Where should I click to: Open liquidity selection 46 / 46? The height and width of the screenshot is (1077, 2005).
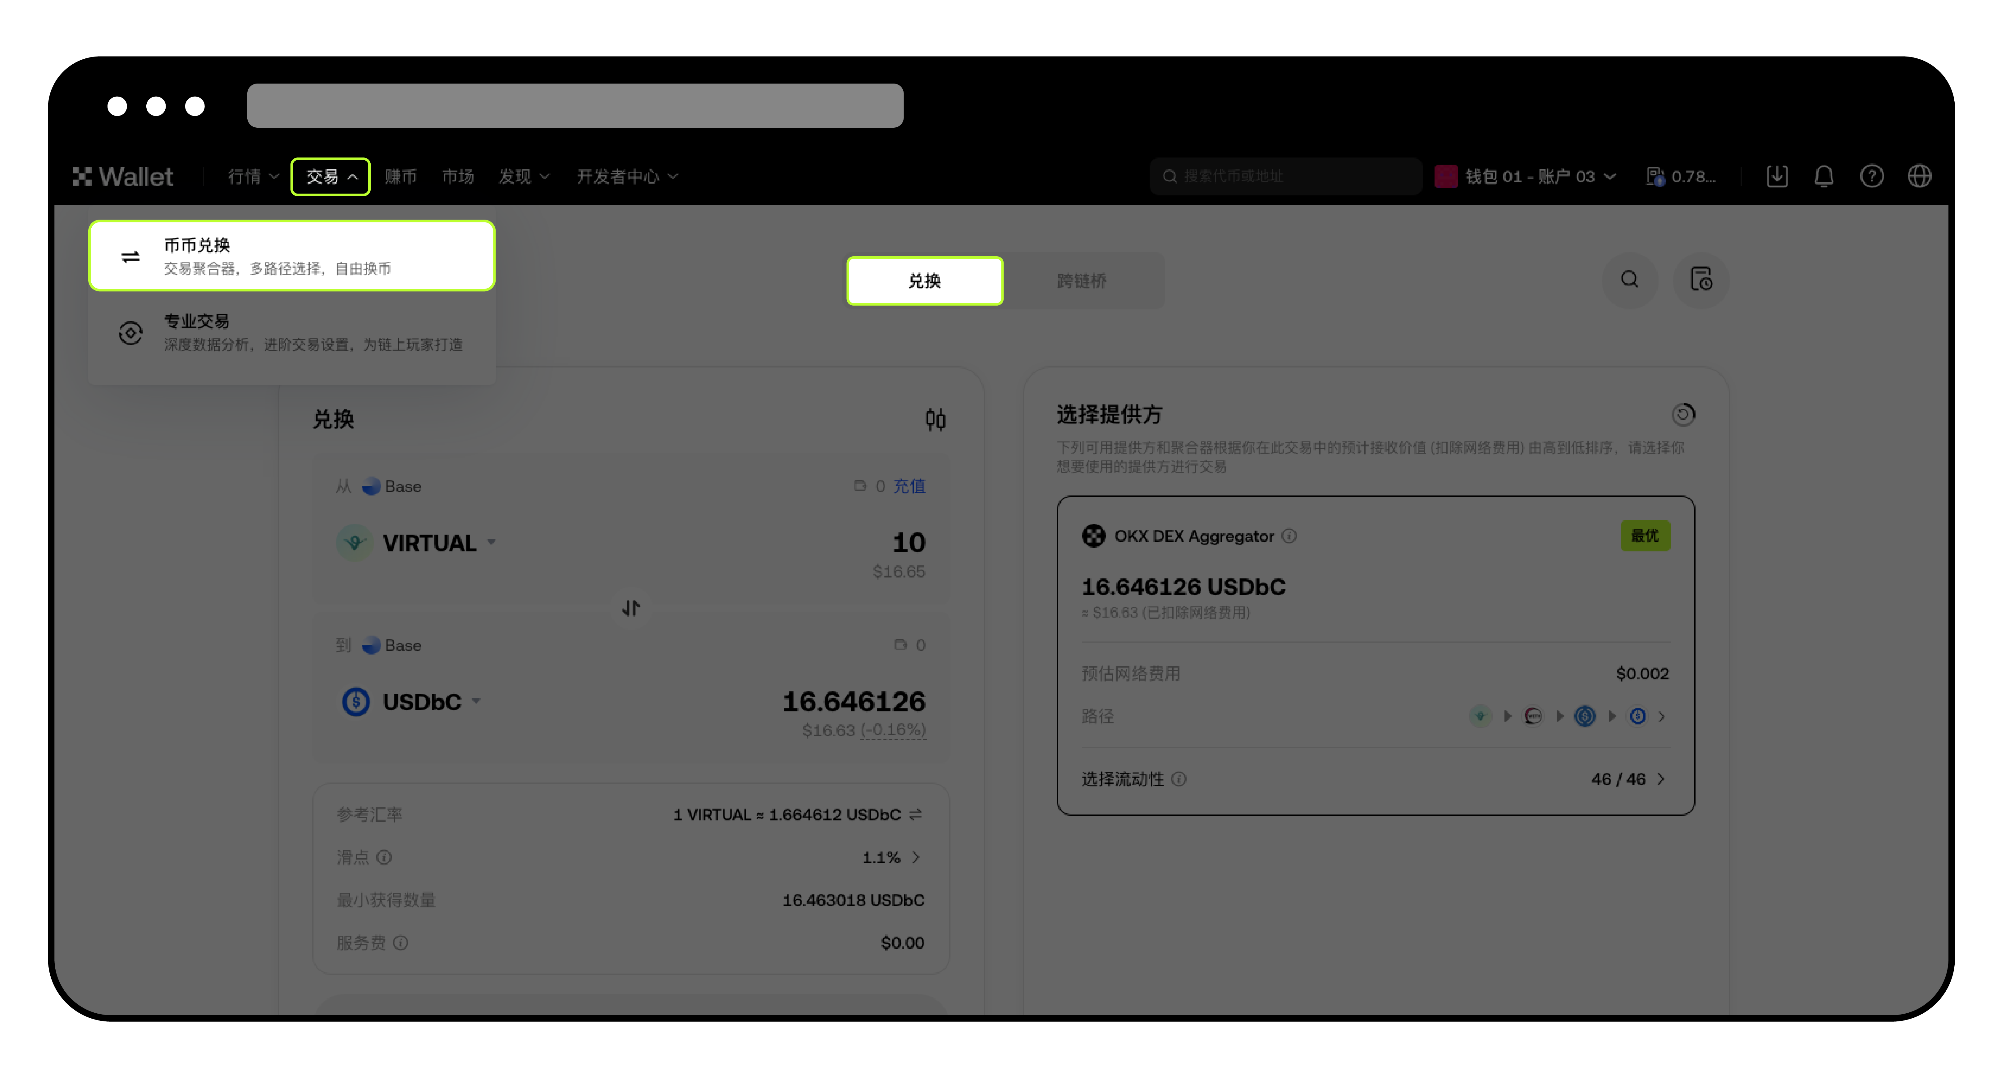(1628, 780)
